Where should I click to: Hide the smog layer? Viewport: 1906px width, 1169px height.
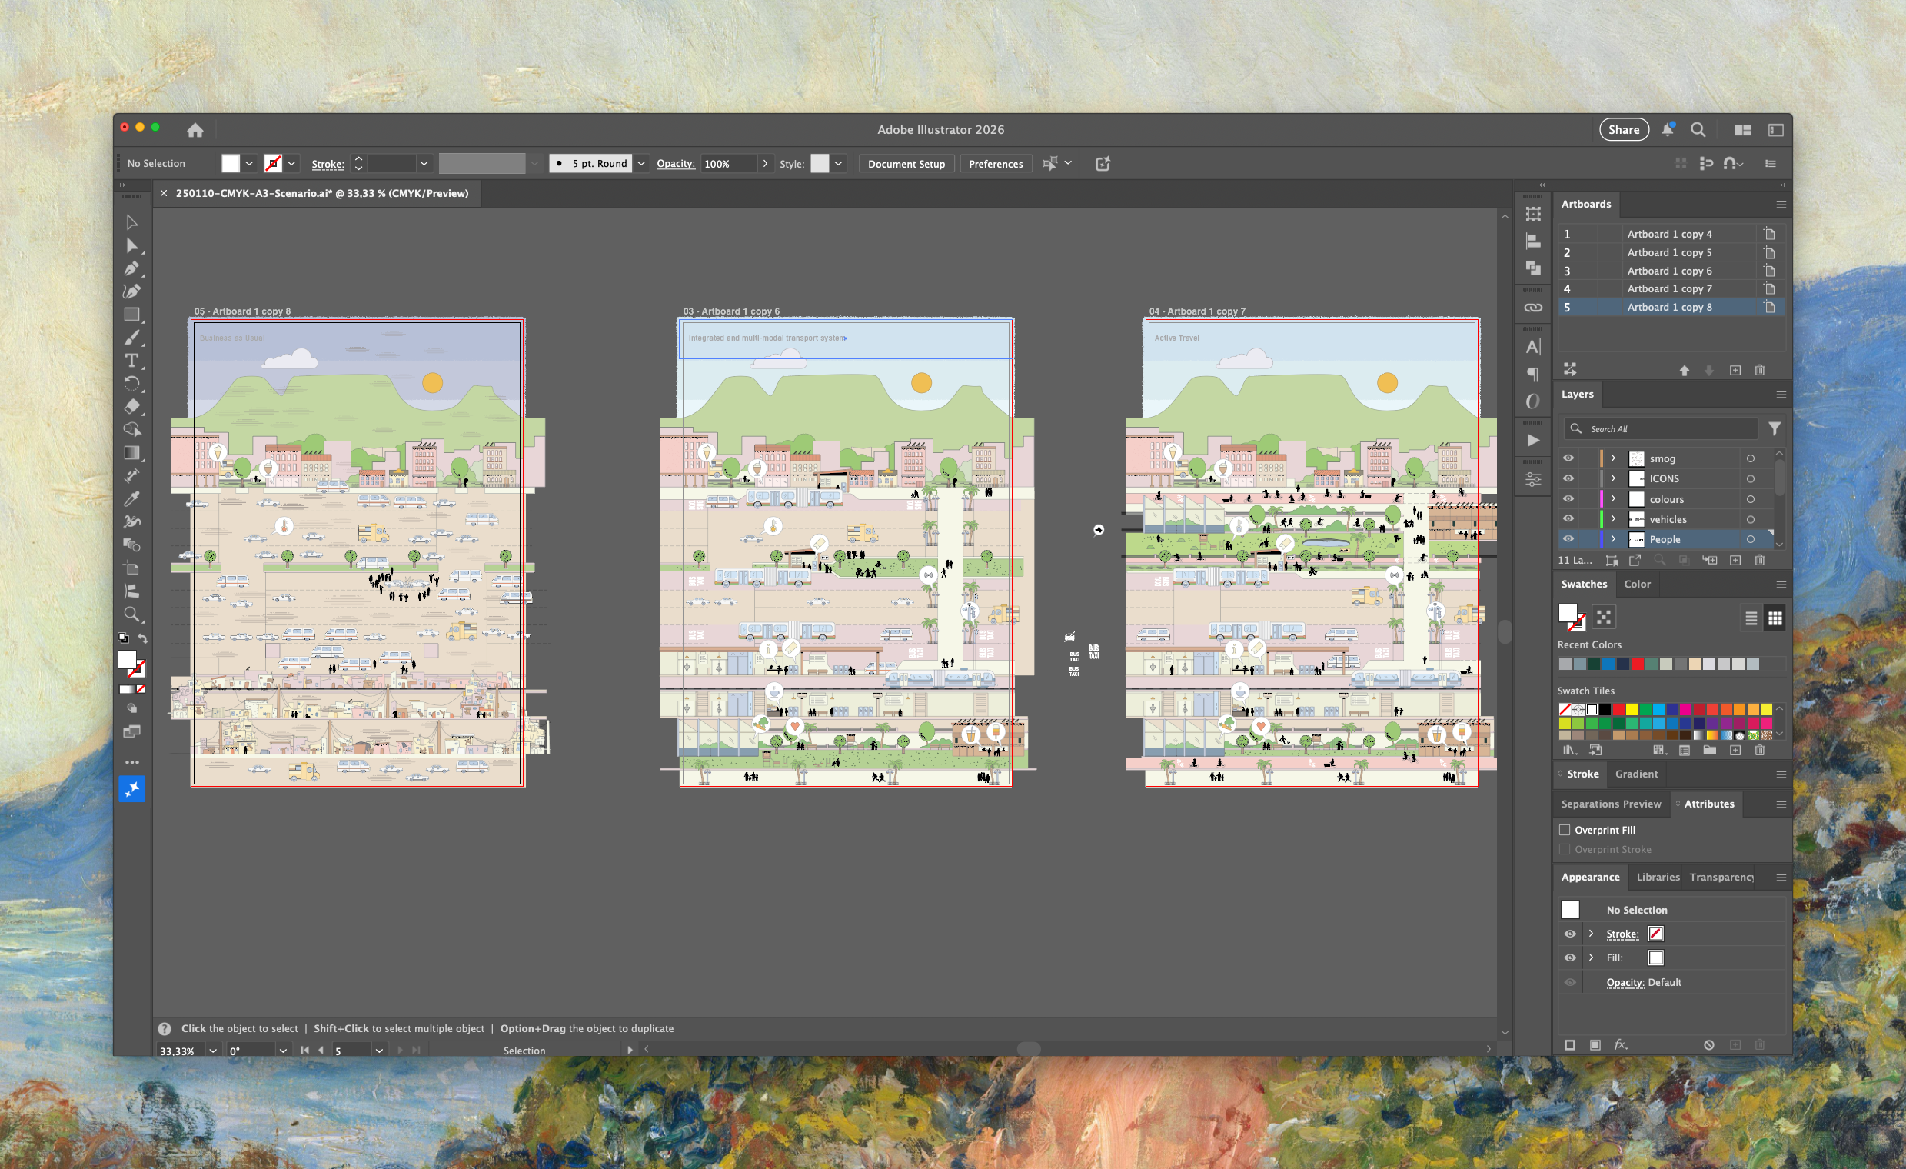click(1568, 458)
